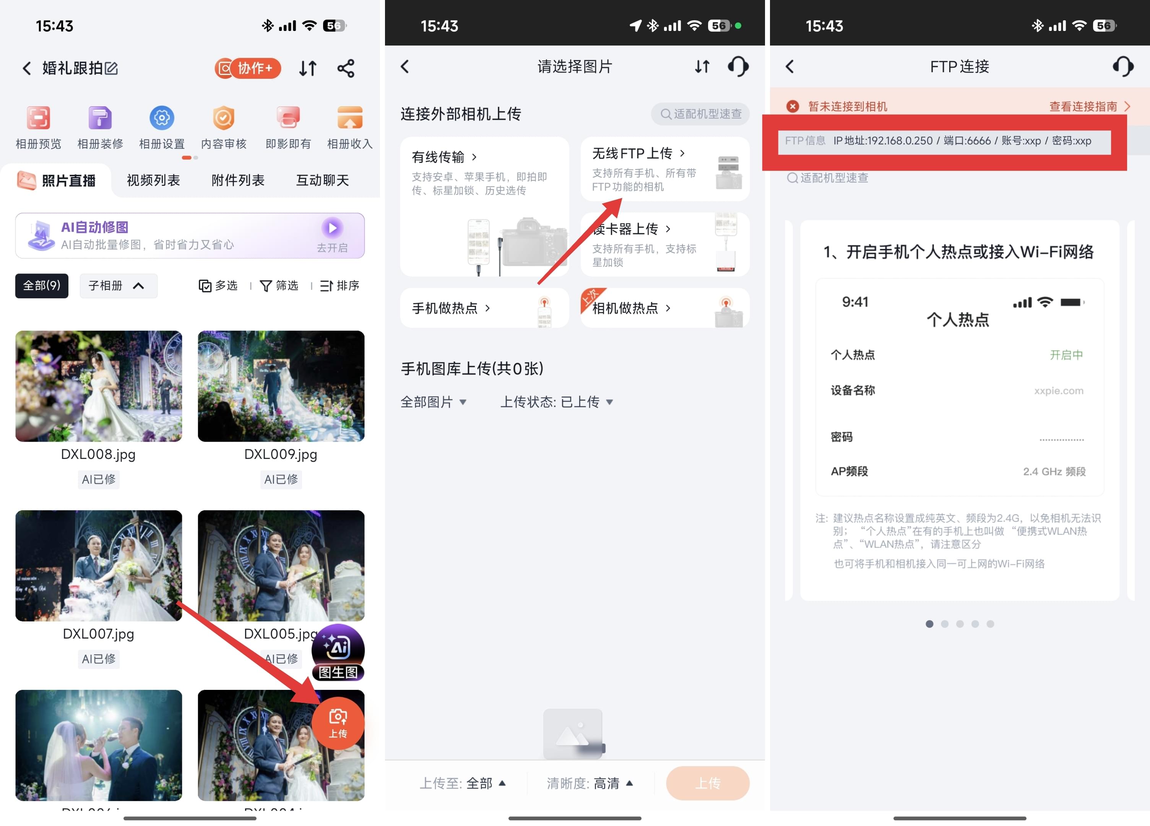Tap sort arrows icon on 请选择图片 screen
Viewport: 1150px width, 826px height.
click(702, 67)
